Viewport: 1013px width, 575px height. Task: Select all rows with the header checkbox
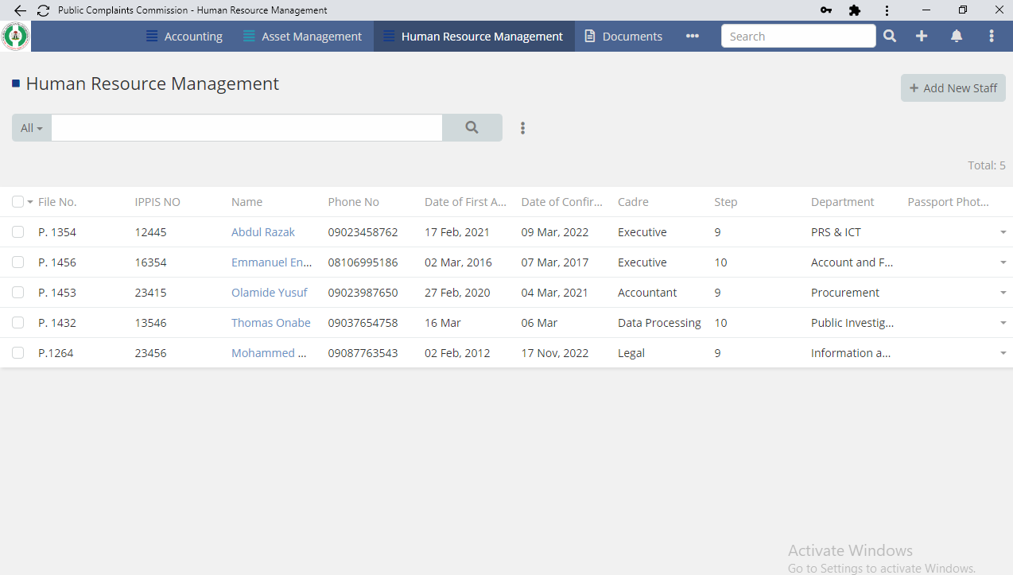click(x=17, y=201)
